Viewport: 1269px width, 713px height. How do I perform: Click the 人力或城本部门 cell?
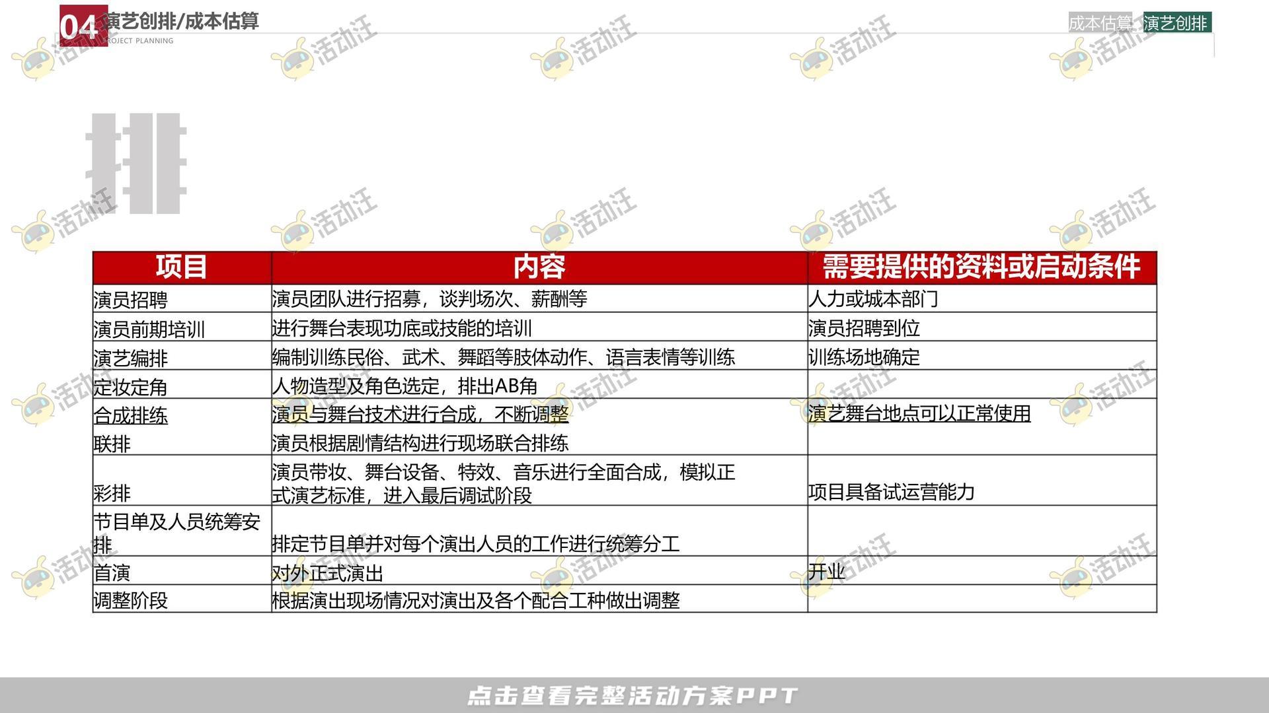982,299
